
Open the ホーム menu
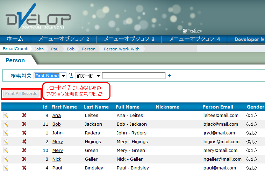(x=15, y=39)
